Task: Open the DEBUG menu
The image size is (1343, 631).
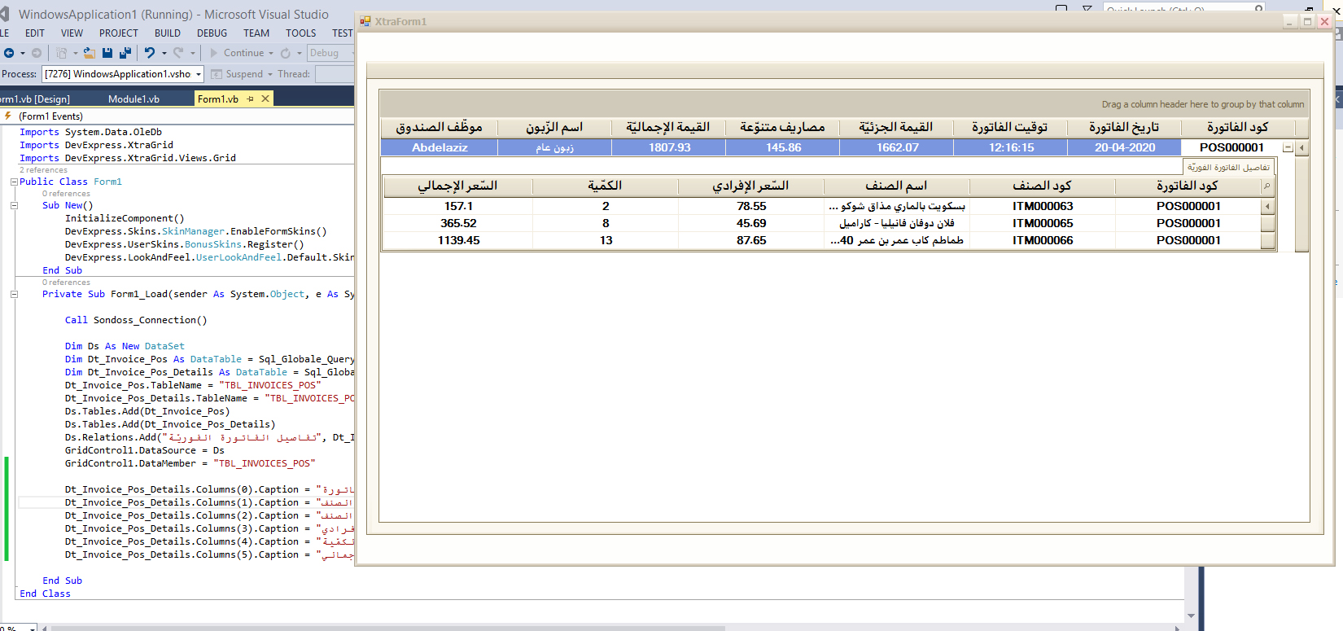Action: pyautogui.click(x=212, y=33)
